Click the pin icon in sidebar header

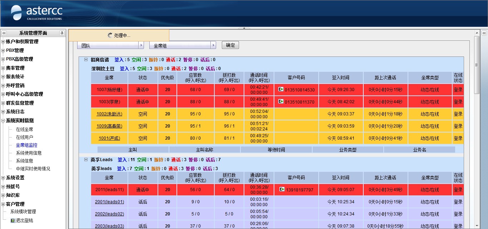62,33
